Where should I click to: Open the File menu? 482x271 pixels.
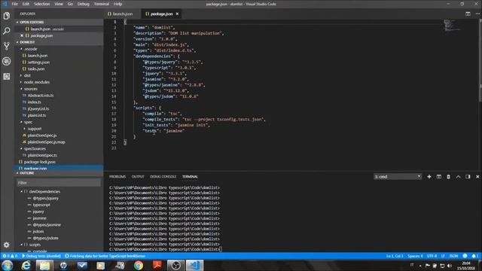(15, 4)
